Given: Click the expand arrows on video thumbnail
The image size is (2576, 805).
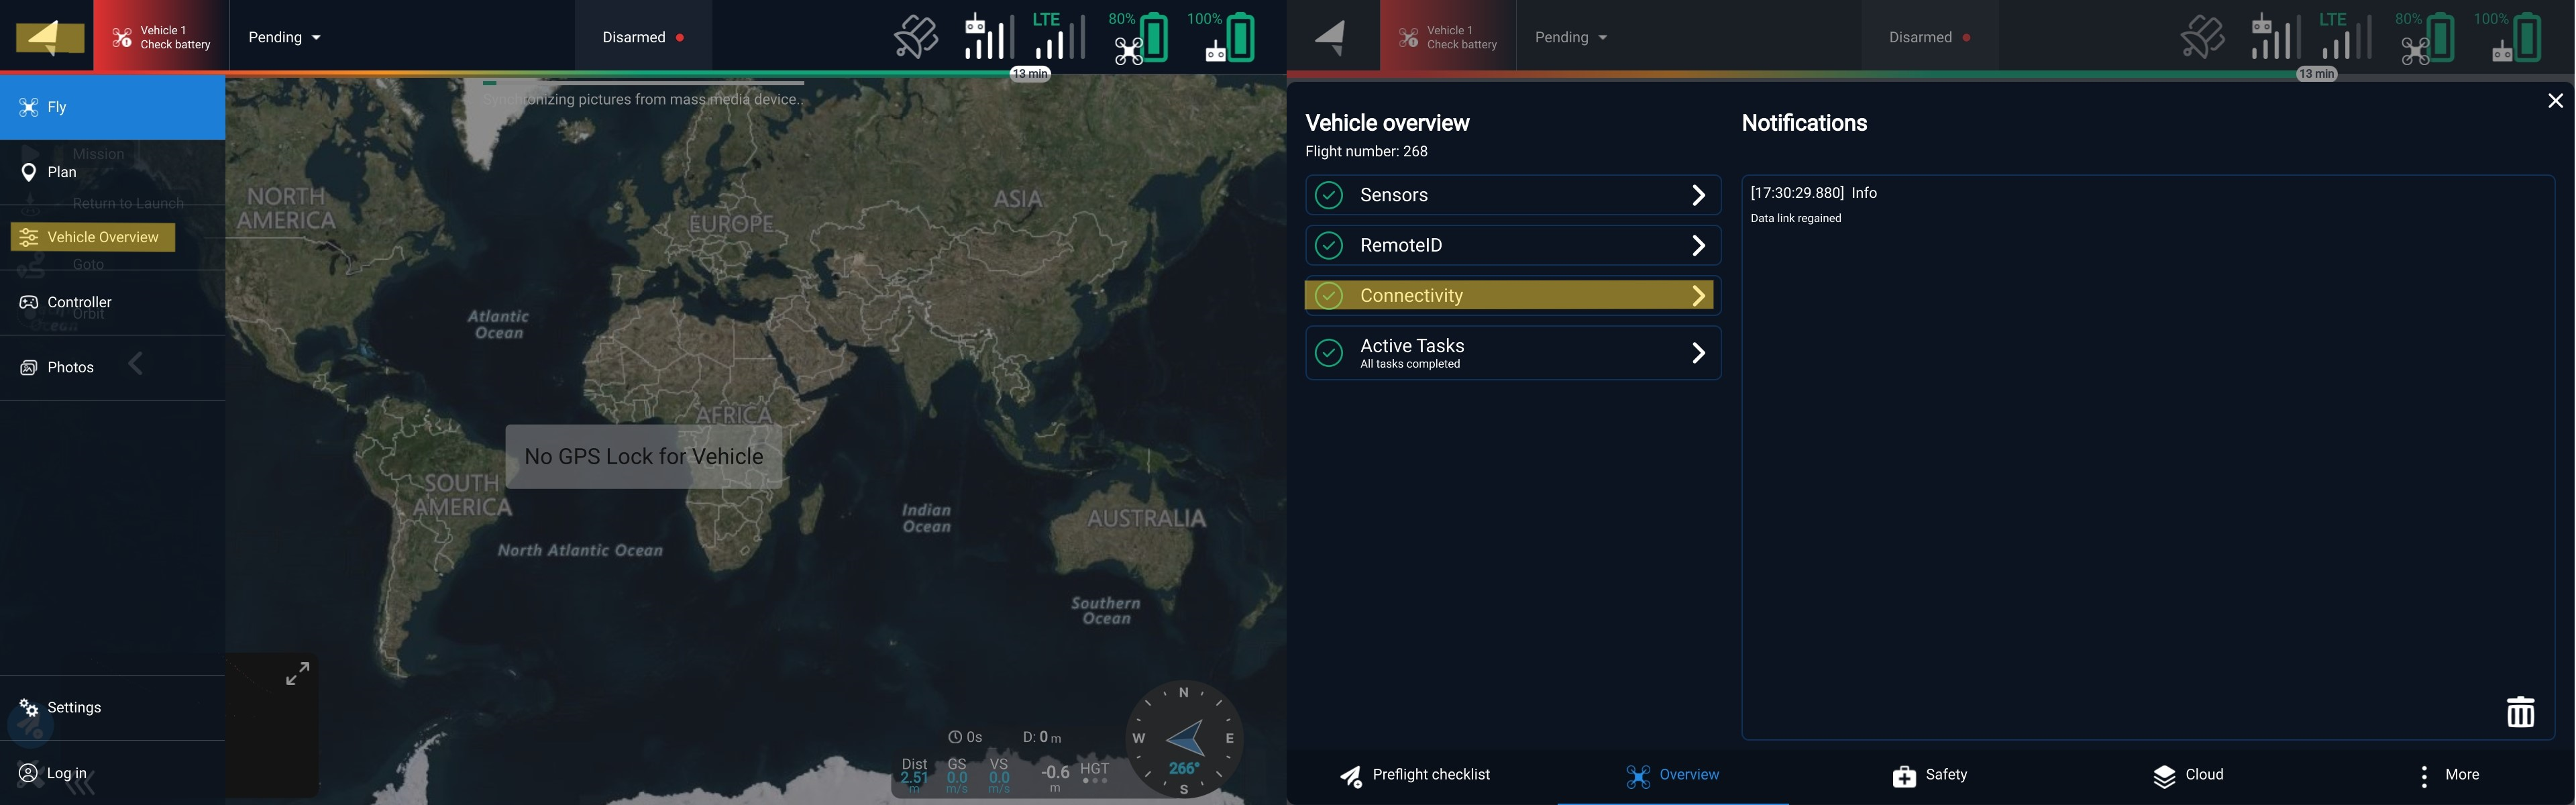Looking at the screenshot, I should tap(297, 674).
